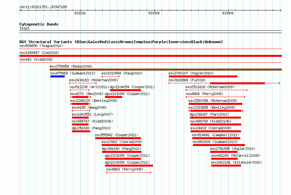This screenshot has height=195, width=291.
Task: Click esv1010994 (Pang2010) label
Action: 122,73
